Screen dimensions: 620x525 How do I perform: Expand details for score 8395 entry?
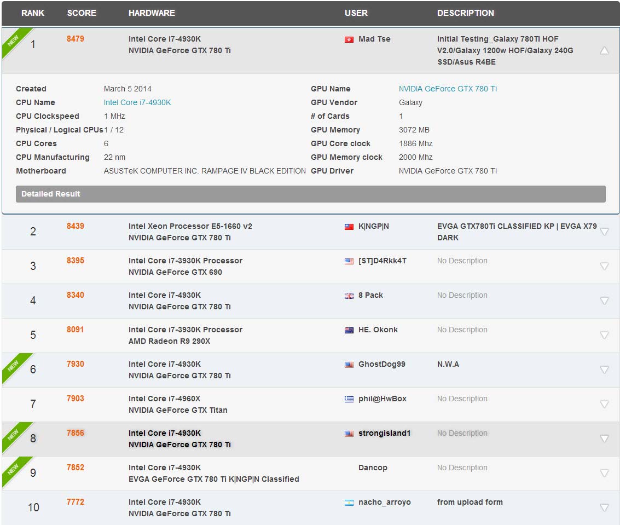click(604, 266)
